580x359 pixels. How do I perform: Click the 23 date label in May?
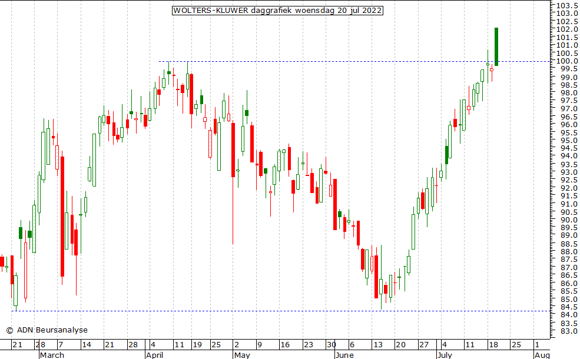coord(308,345)
